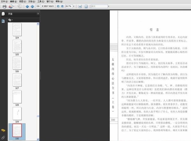Screen dimensions: 191x141
Task: Select the highlighted page thumbnail 330
Action: (17, 130)
